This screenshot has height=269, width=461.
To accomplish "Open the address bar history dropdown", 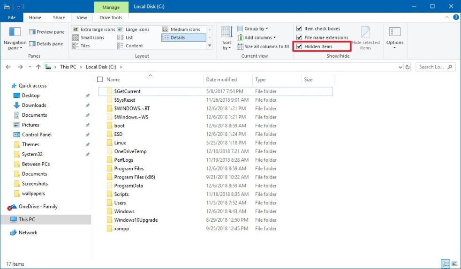I will tap(400, 67).
